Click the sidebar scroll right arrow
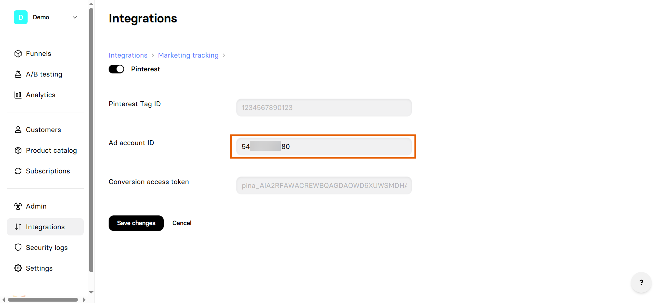662x303 pixels. [84, 300]
